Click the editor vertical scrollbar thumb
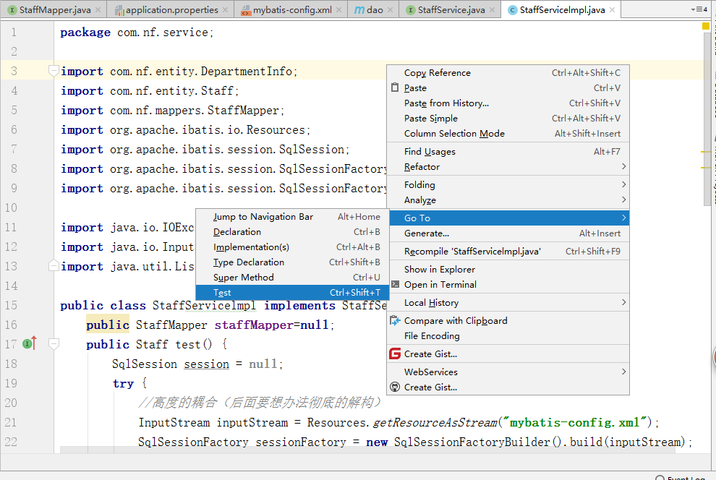The height and width of the screenshot is (480, 716). [x=707, y=119]
